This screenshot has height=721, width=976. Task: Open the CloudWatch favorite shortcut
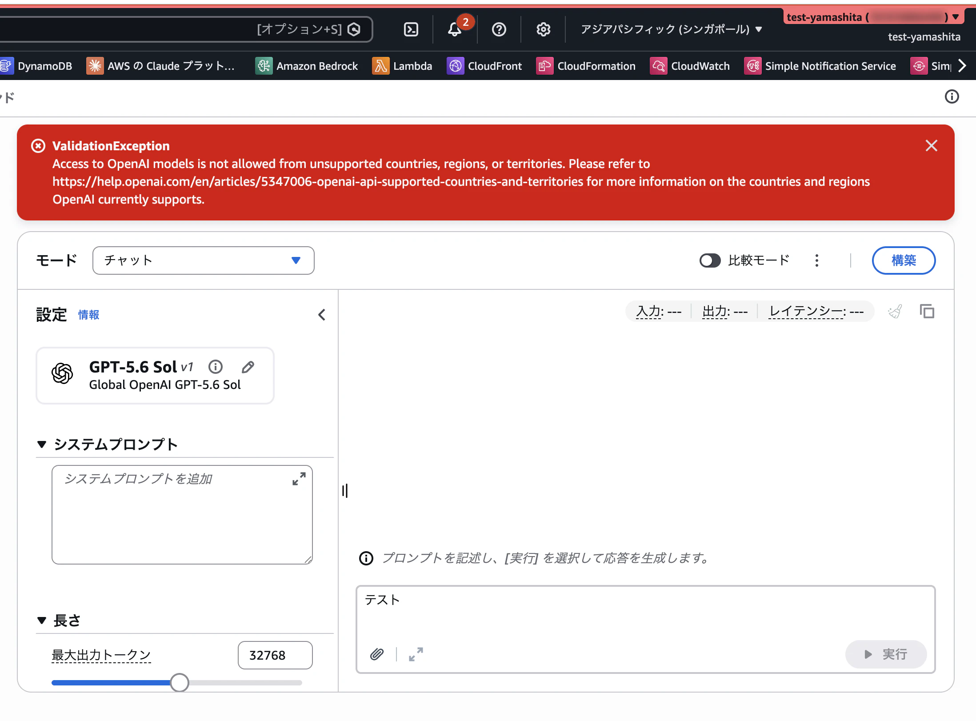[690, 66]
